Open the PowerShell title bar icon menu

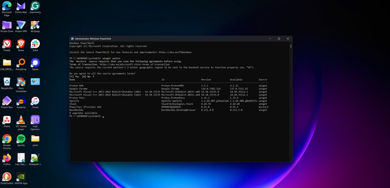(x=73, y=39)
